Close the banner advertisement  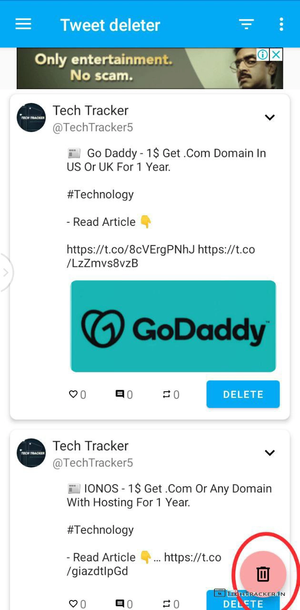coord(276,55)
